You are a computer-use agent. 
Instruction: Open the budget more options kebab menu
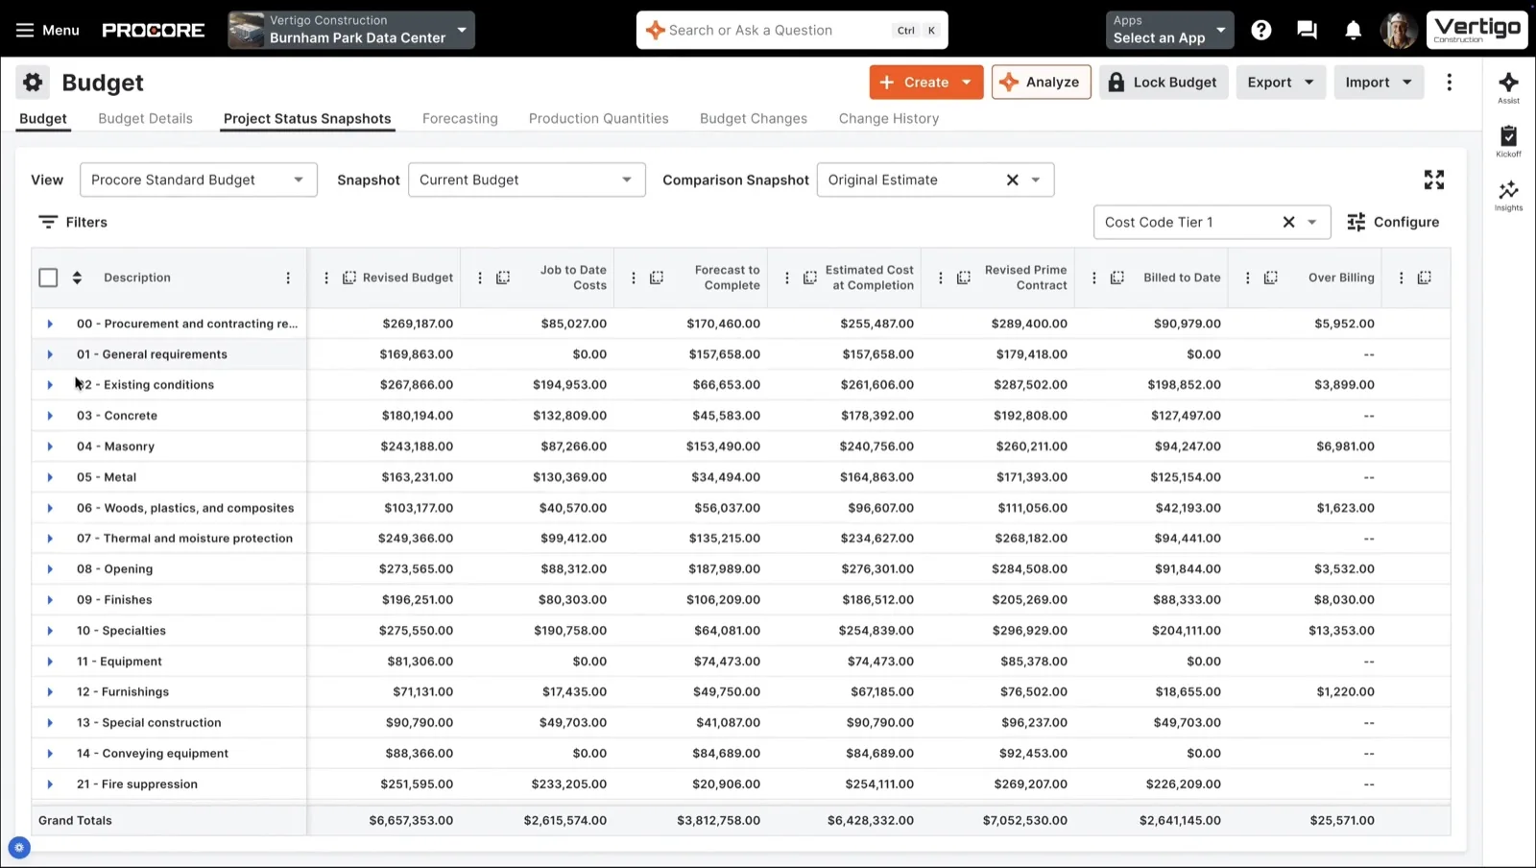tap(1449, 83)
